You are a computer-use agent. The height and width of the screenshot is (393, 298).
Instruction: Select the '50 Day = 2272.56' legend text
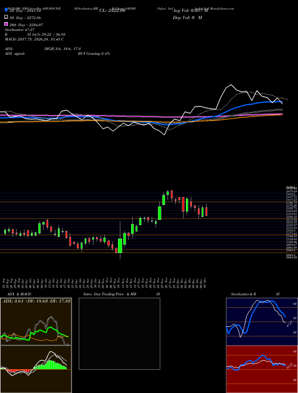coord(25,18)
